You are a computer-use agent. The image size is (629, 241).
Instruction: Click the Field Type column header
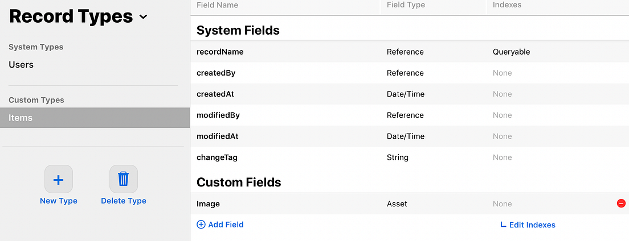click(x=406, y=5)
